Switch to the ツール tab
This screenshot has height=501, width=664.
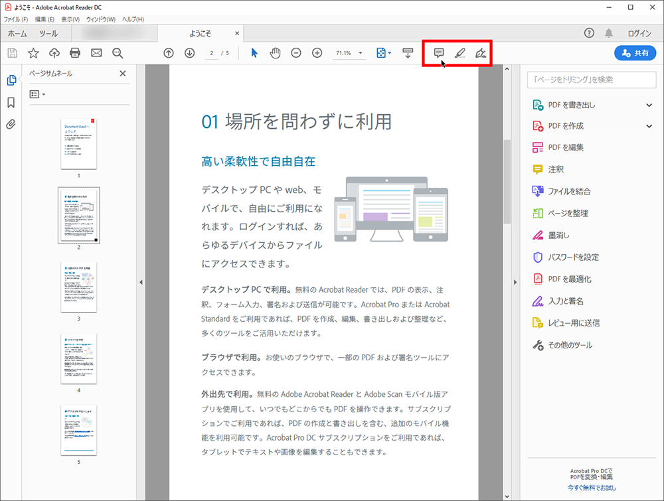pyautogui.click(x=48, y=33)
